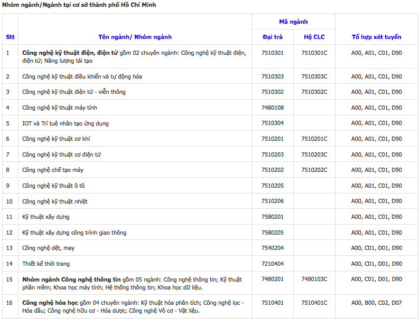The height and width of the screenshot is (319, 419).
Task: Click 'IOT và Trí tuệ nhân tạo ứng dụng'
Action: point(66,123)
